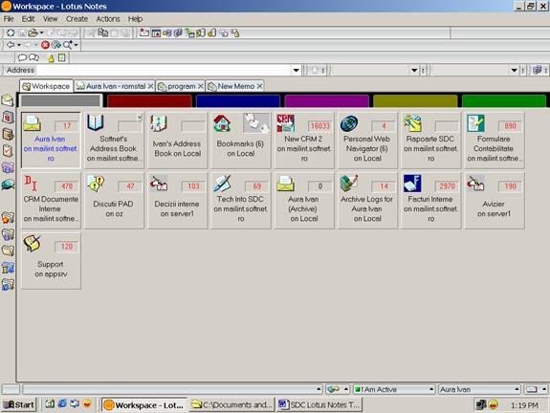550x413 pixels.
Task: Open the Sametime chat bubble sidebar icon
Action: click(x=8, y=185)
